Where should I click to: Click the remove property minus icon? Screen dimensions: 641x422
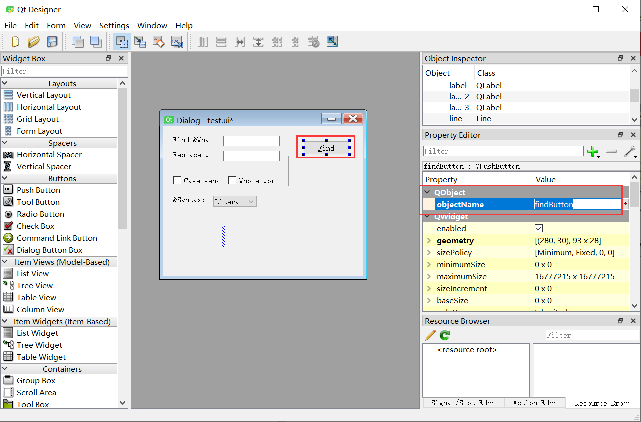[611, 151]
